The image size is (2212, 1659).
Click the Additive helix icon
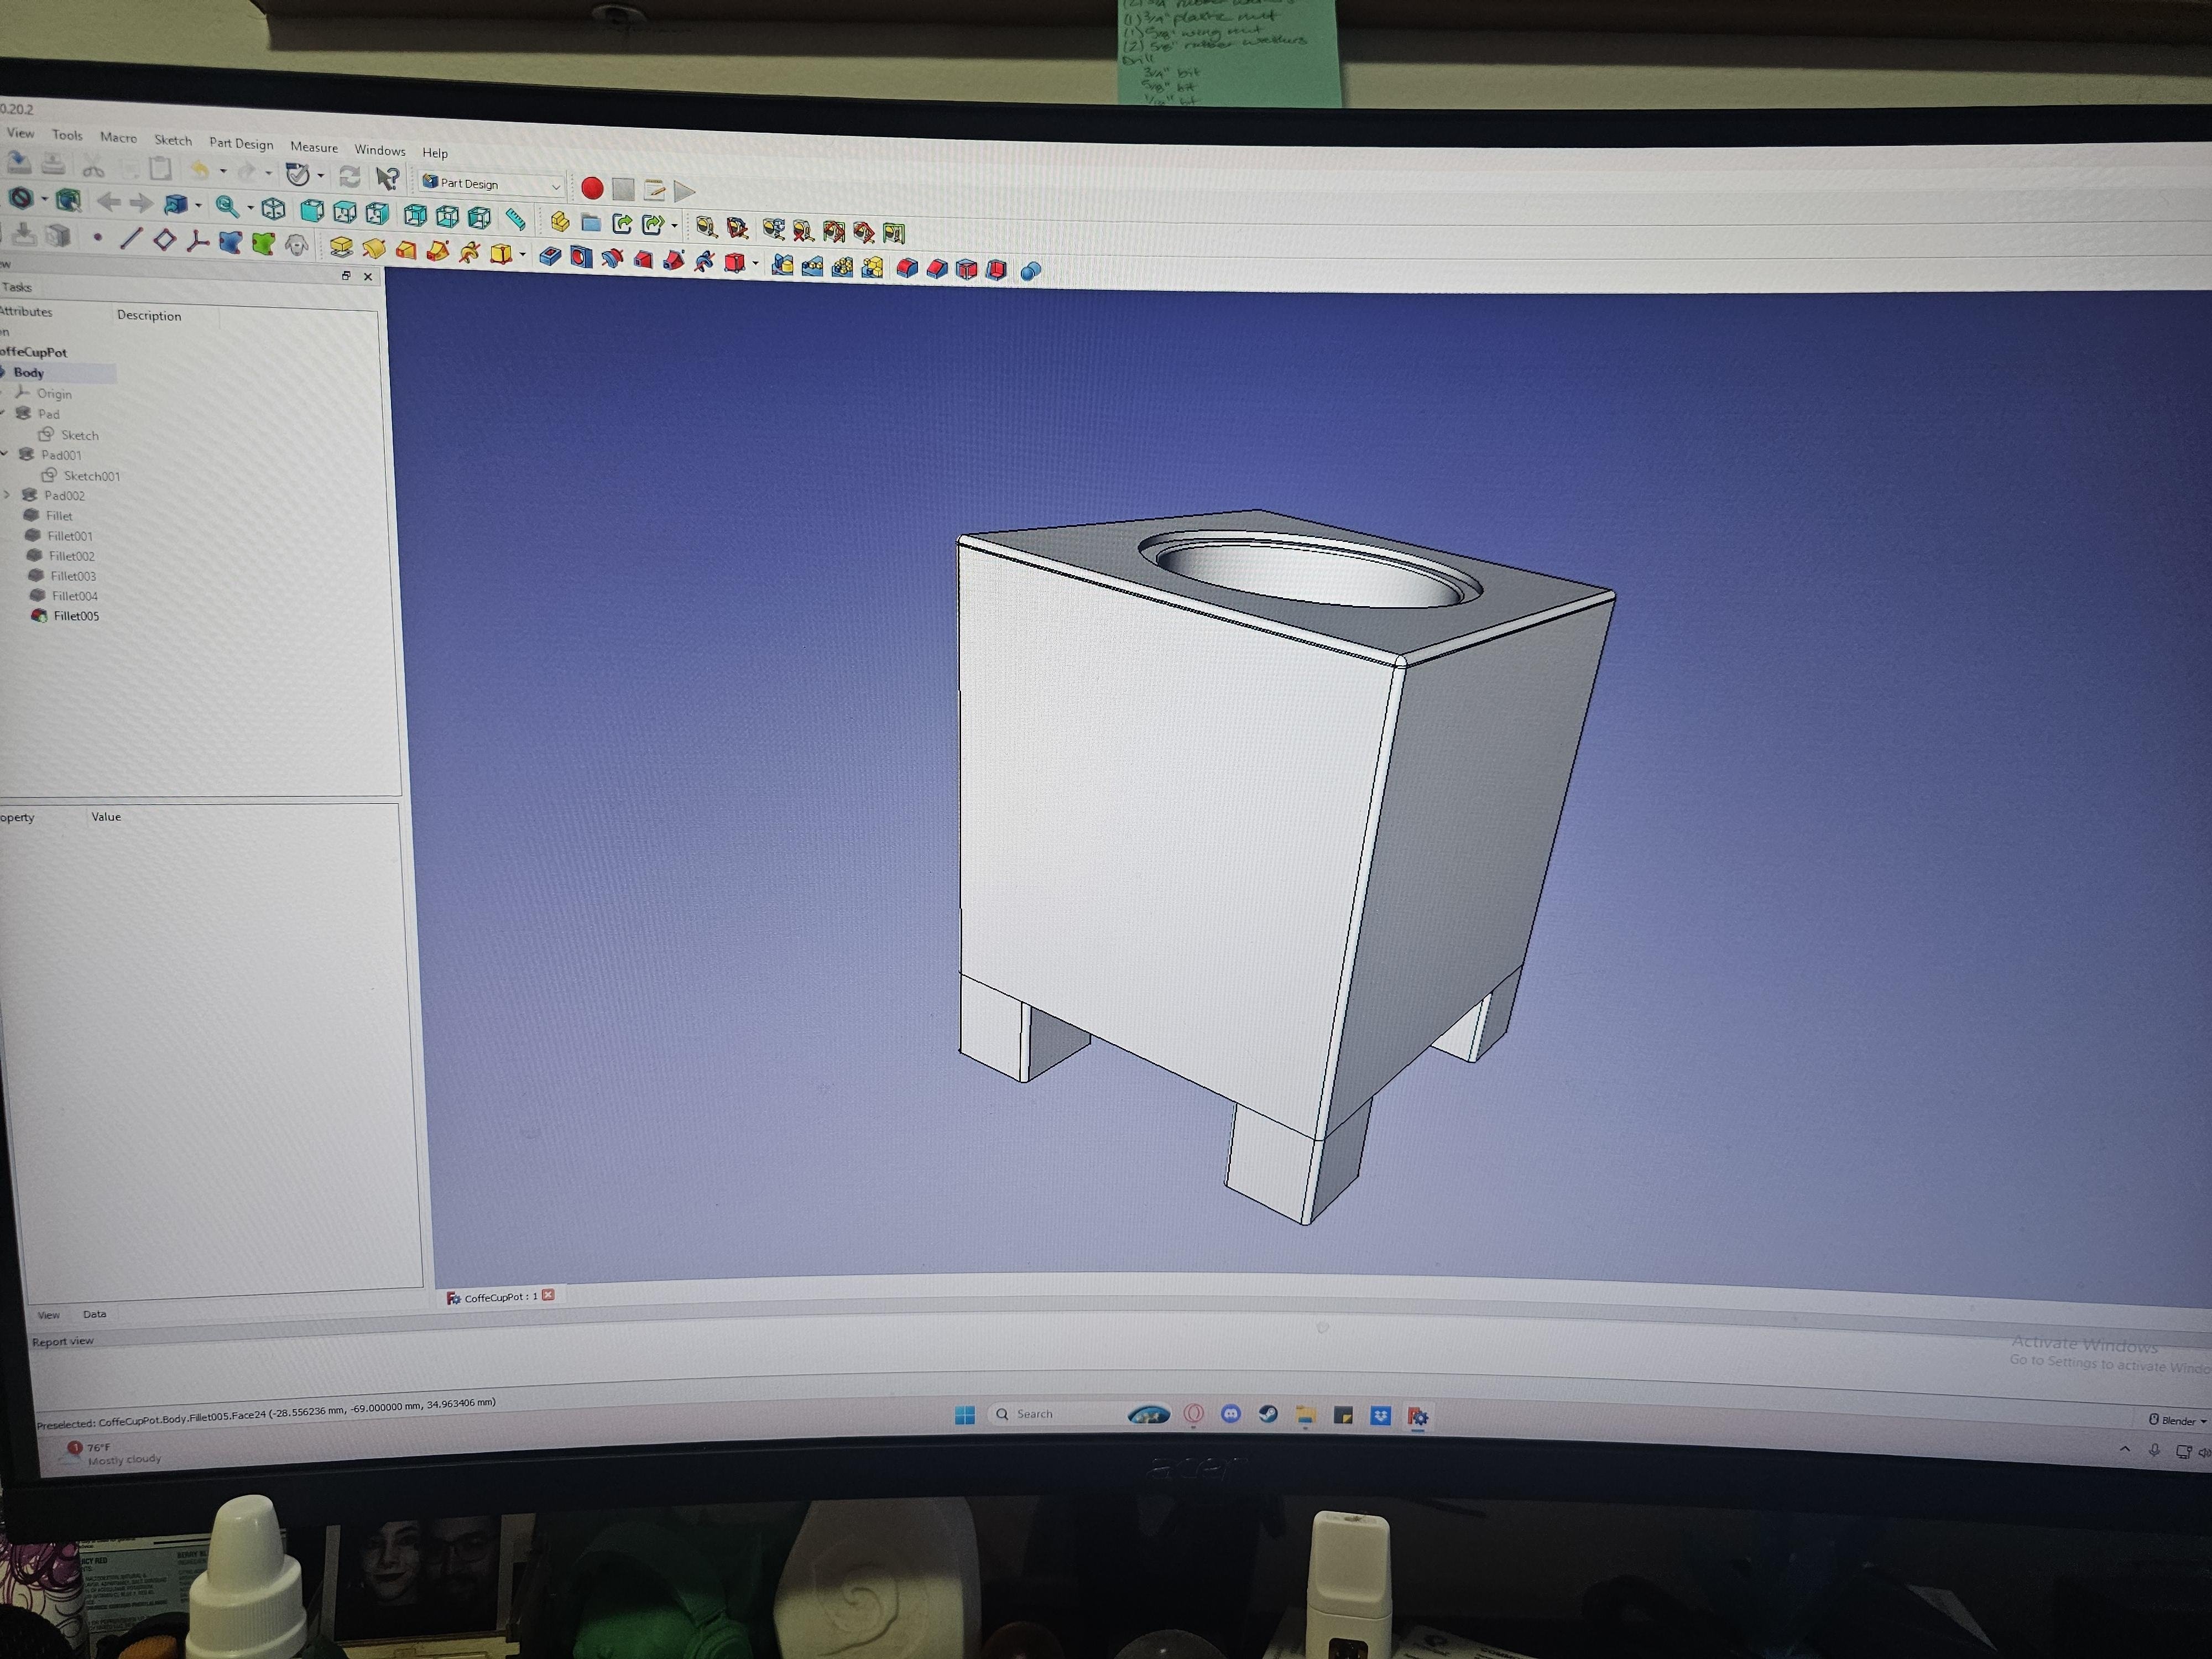pyautogui.click(x=469, y=252)
